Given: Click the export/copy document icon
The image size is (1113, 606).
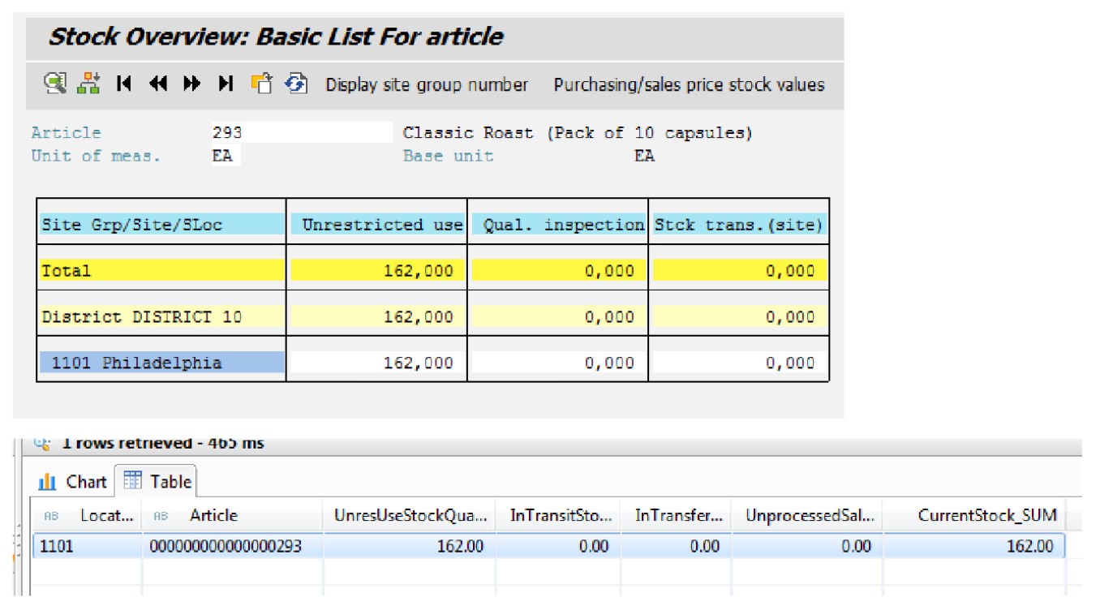Looking at the screenshot, I should point(261,84).
